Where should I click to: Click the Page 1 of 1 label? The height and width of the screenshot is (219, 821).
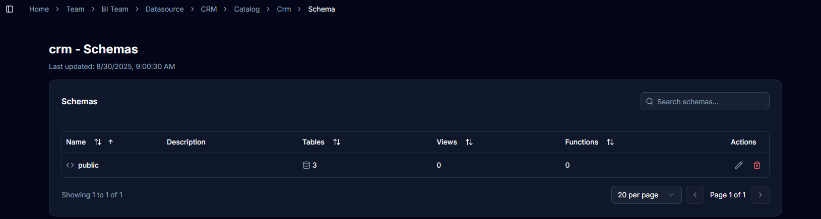728,195
